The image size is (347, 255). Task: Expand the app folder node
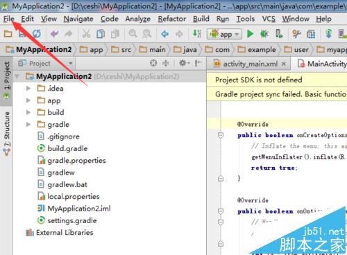click(x=28, y=100)
